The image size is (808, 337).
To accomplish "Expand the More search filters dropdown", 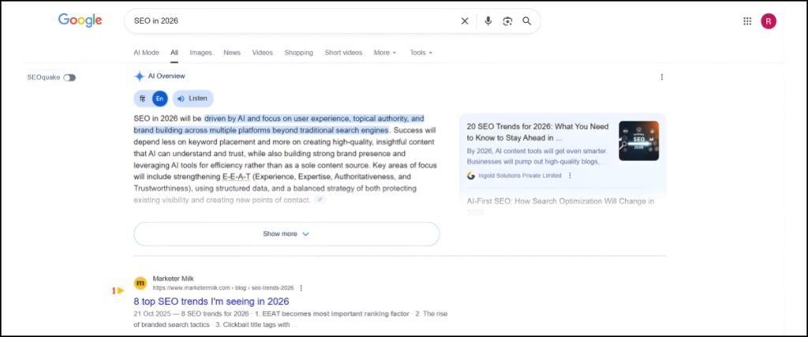I will point(385,53).
